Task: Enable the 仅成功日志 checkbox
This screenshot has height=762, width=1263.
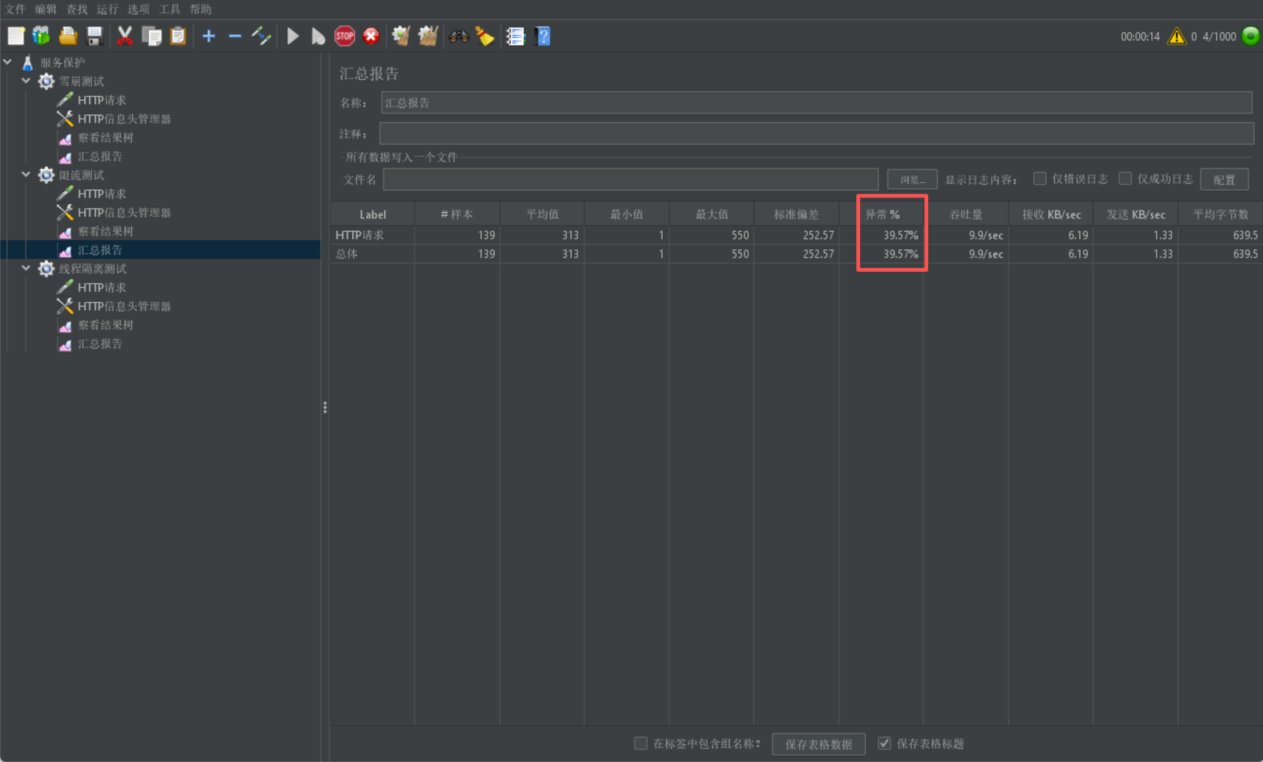Action: coord(1125,179)
